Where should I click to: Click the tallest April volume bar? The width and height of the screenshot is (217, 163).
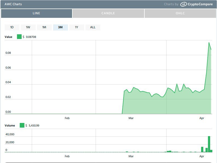pyautogui.click(x=209, y=144)
